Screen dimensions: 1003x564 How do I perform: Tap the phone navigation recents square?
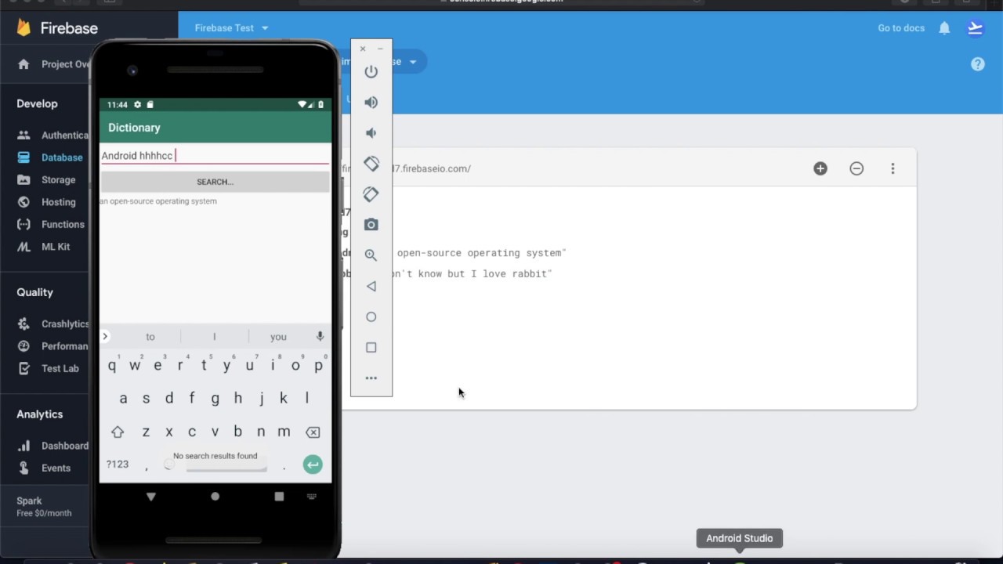point(279,497)
